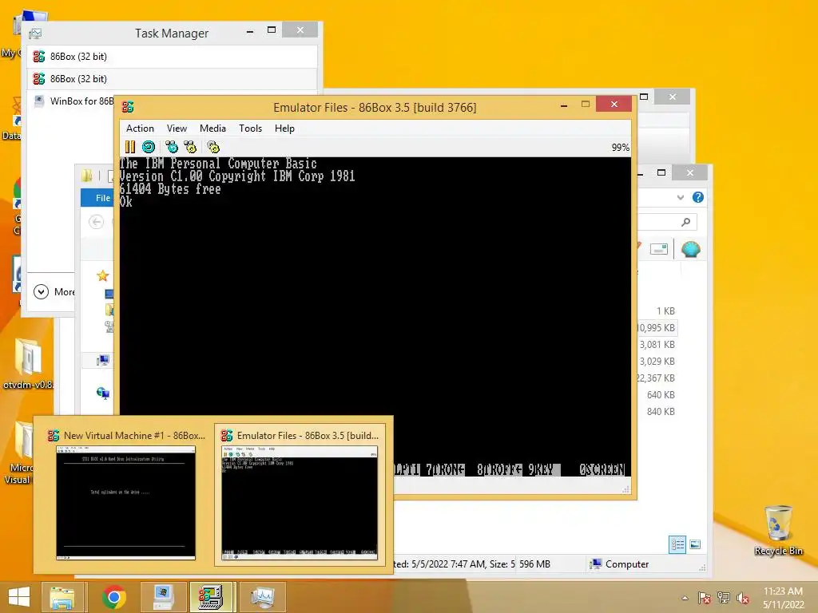
Task: Pause emulation in the 86Box toolbar
Action: point(130,148)
